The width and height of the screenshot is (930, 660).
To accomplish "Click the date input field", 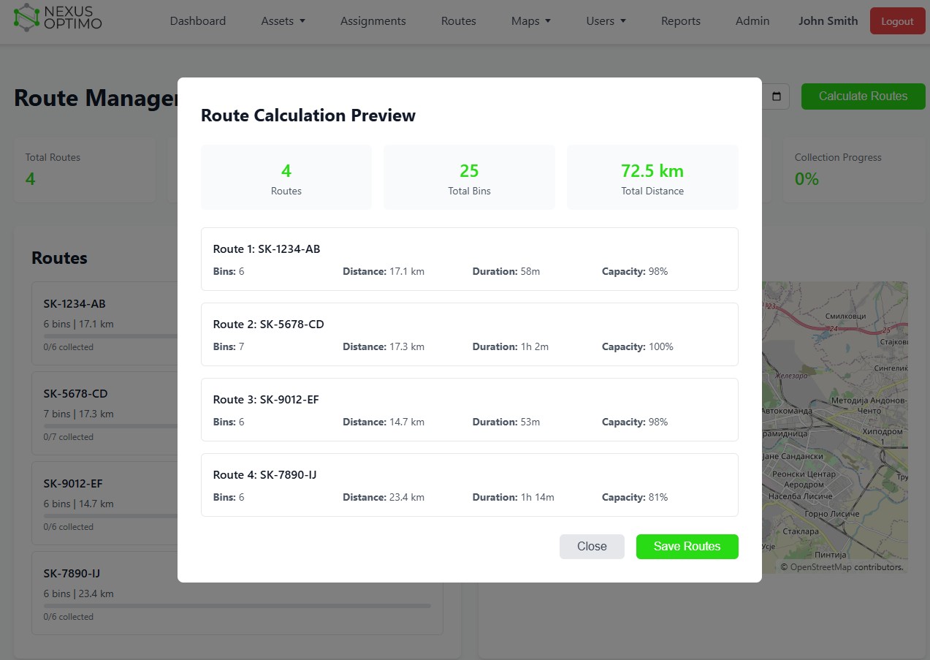I will coord(775,96).
